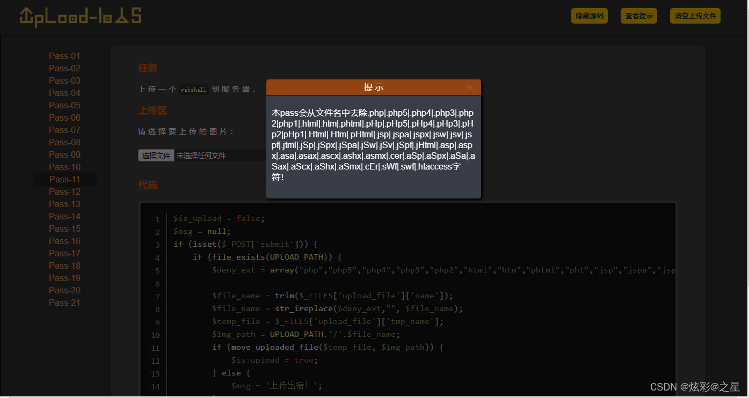Jump to Pass-19
Screen dimensions: 749x398
click(64, 278)
